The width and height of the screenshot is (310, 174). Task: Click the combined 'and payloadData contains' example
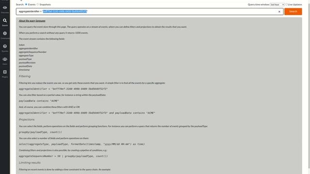[87, 113]
